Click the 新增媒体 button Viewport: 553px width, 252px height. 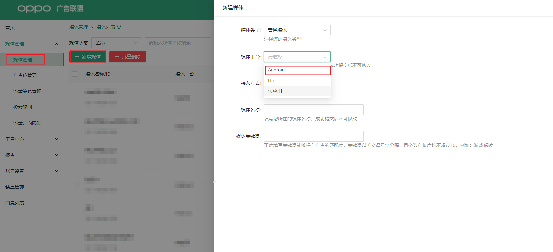pos(88,57)
